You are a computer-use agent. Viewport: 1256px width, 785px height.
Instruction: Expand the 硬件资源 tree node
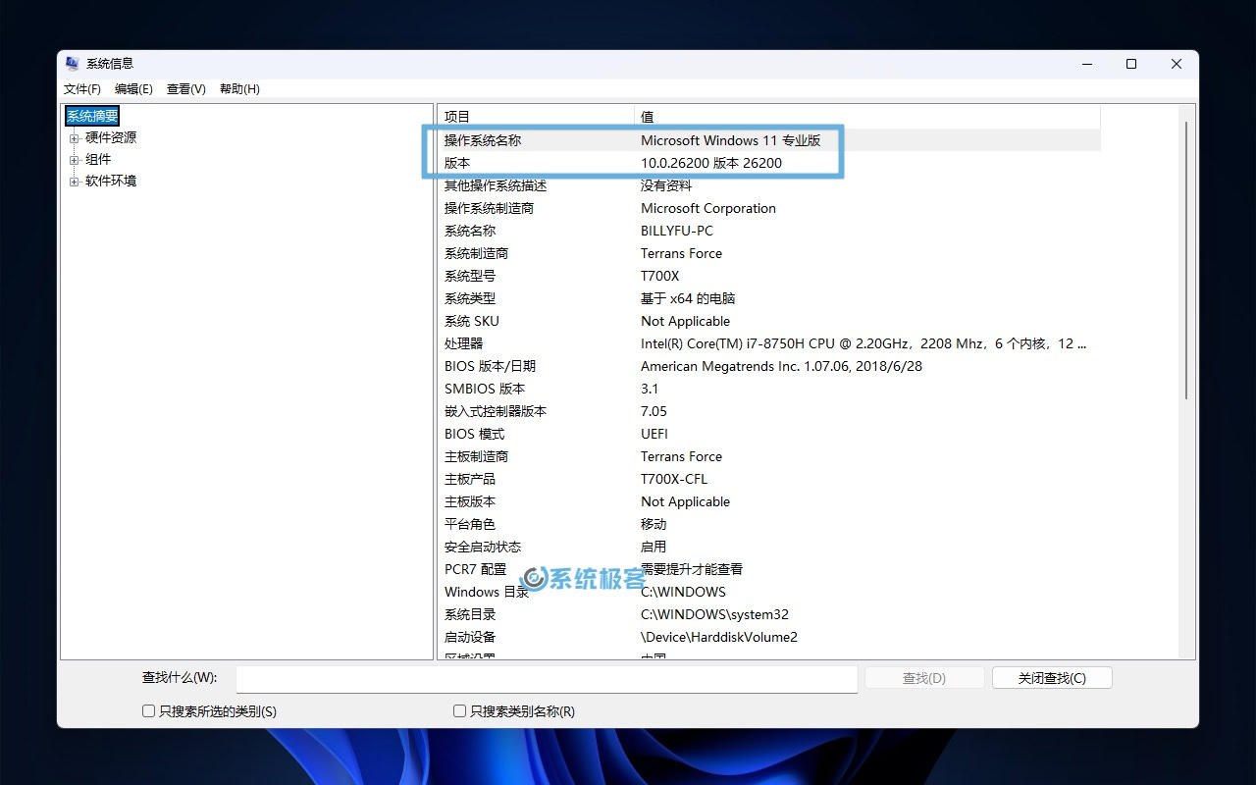pyautogui.click(x=76, y=137)
